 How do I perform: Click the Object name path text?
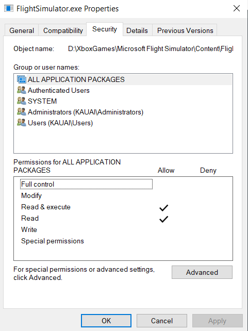click(x=151, y=49)
